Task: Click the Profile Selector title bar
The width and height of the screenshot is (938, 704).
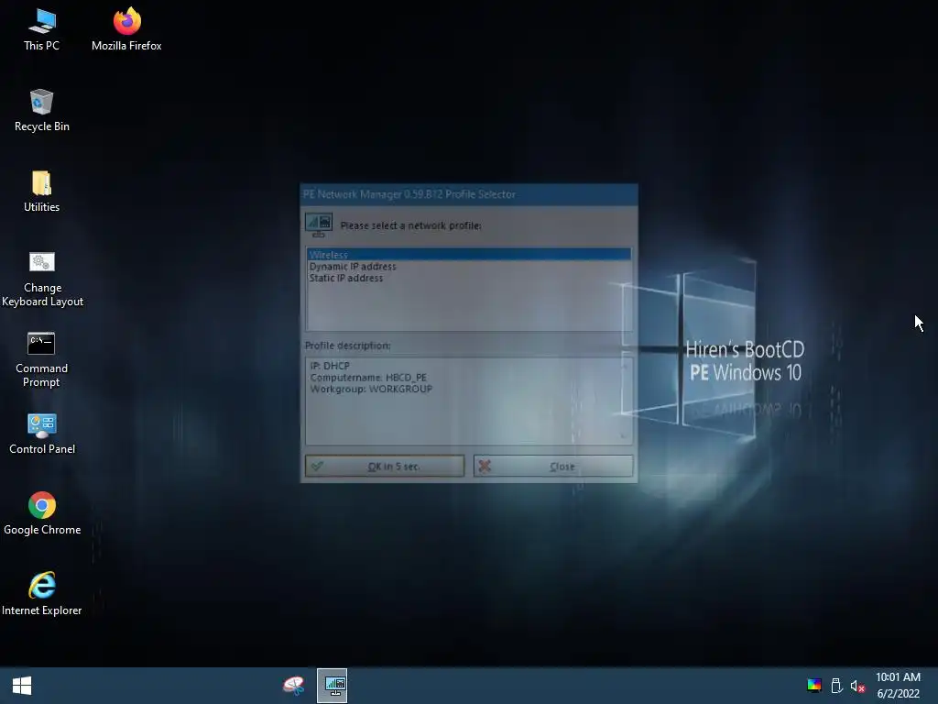Action: [468, 194]
